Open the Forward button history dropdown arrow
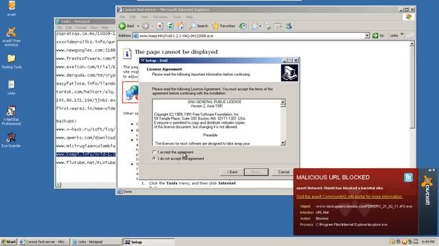 (x=152, y=26)
